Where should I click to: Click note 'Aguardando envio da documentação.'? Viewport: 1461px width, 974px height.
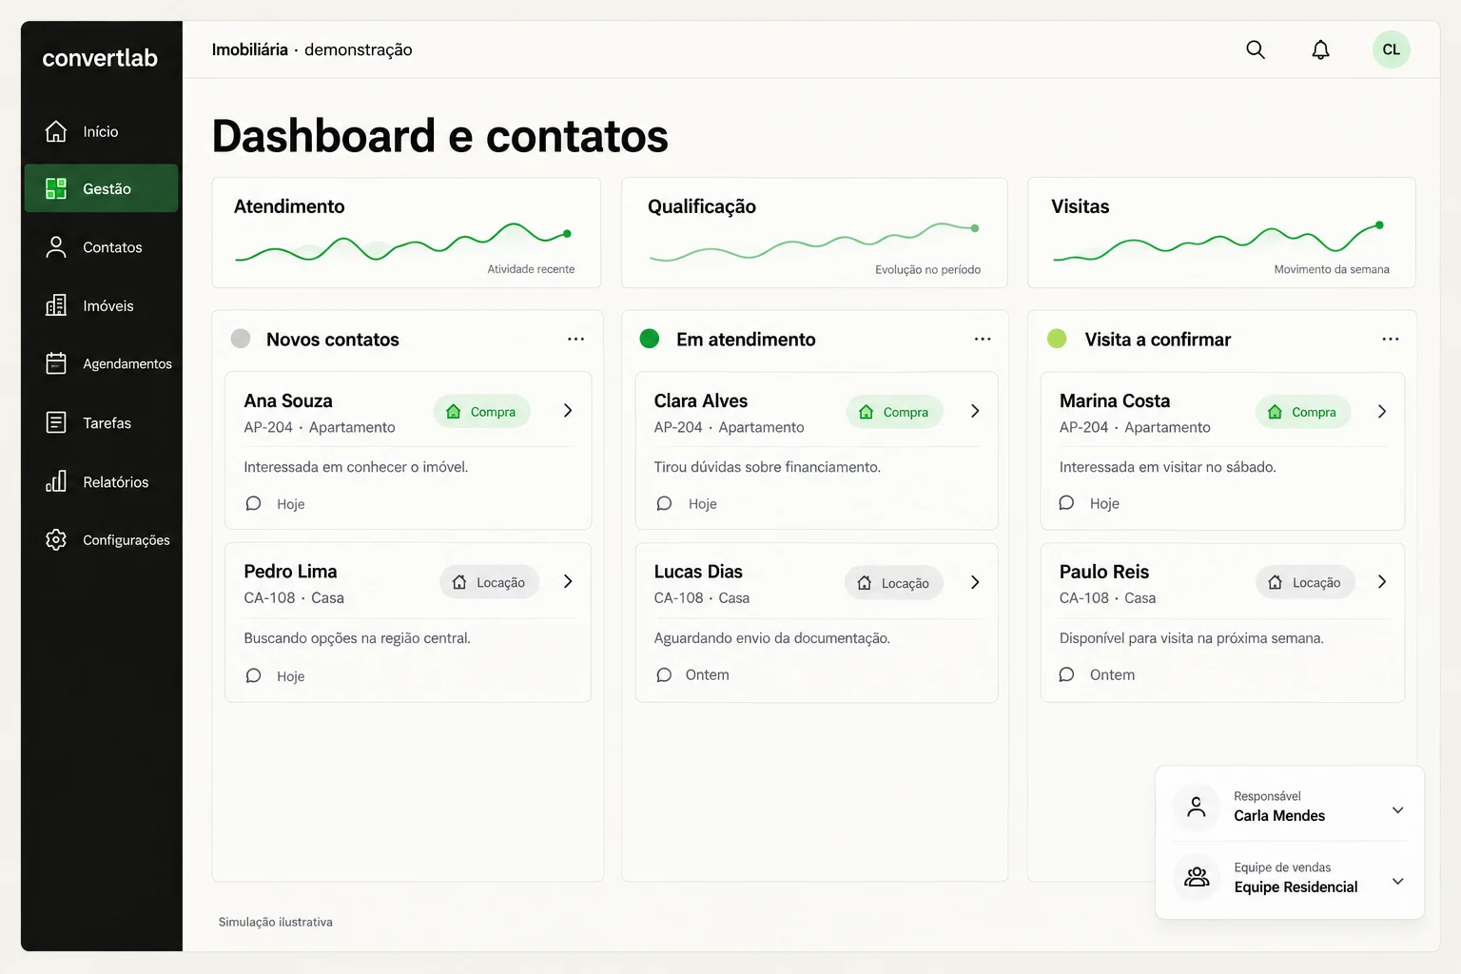pyautogui.click(x=771, y=638)
